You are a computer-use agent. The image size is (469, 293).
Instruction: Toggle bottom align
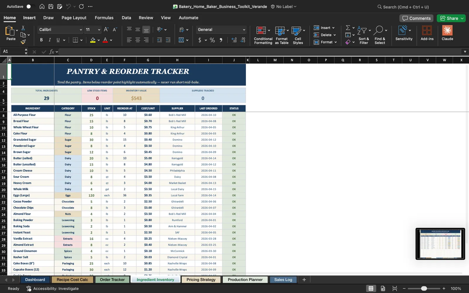tap(146, 30)
